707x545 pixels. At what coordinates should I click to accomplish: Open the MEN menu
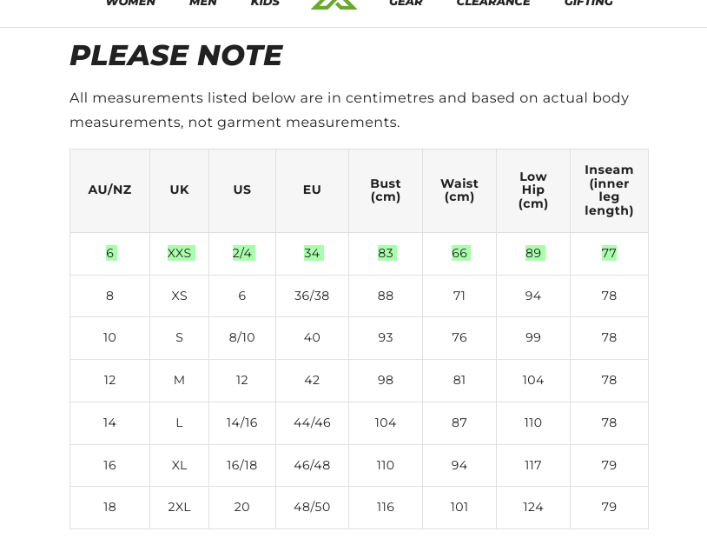click(203, 3)
